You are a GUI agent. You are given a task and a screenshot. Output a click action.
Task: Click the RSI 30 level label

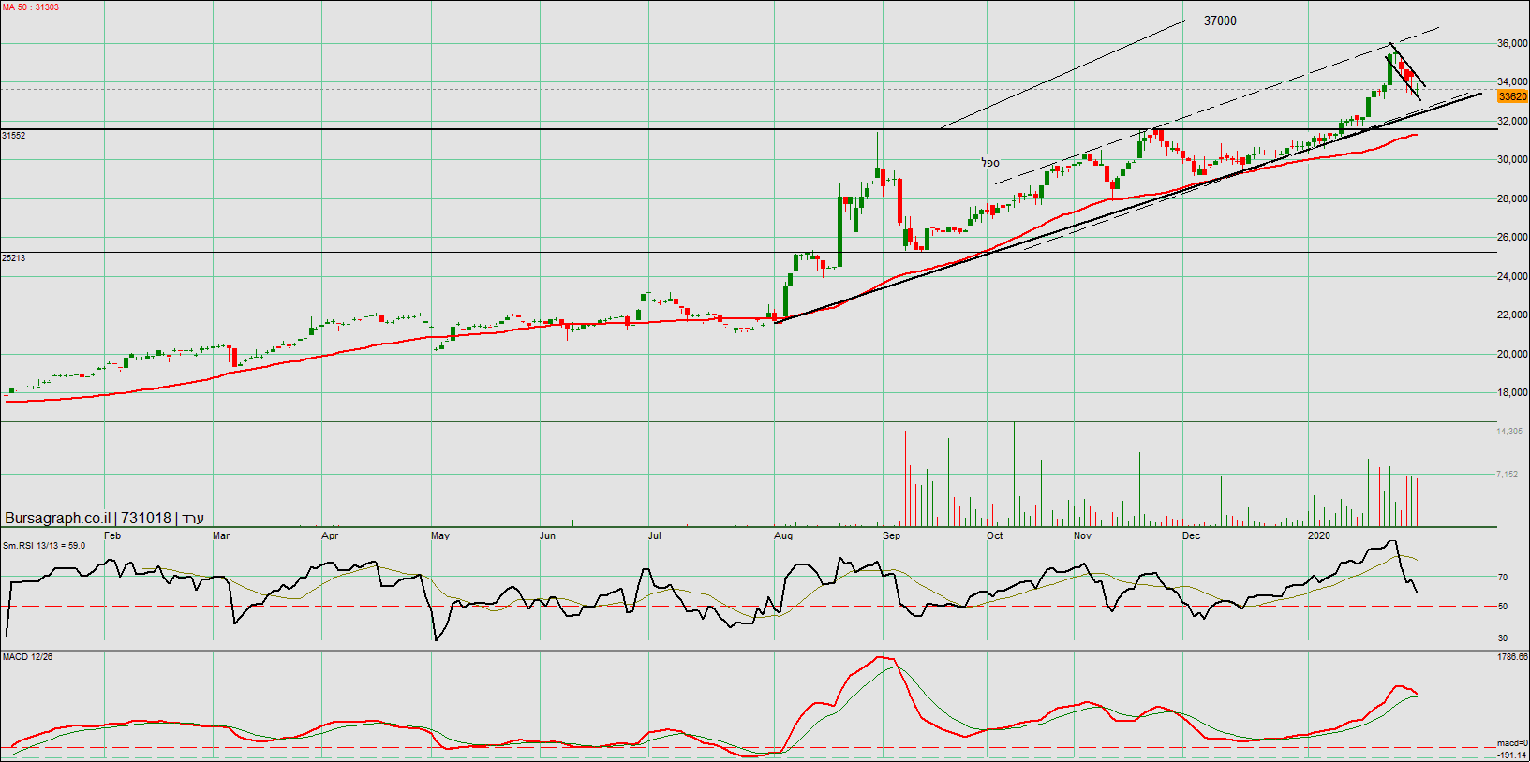tap(1503, 638)
